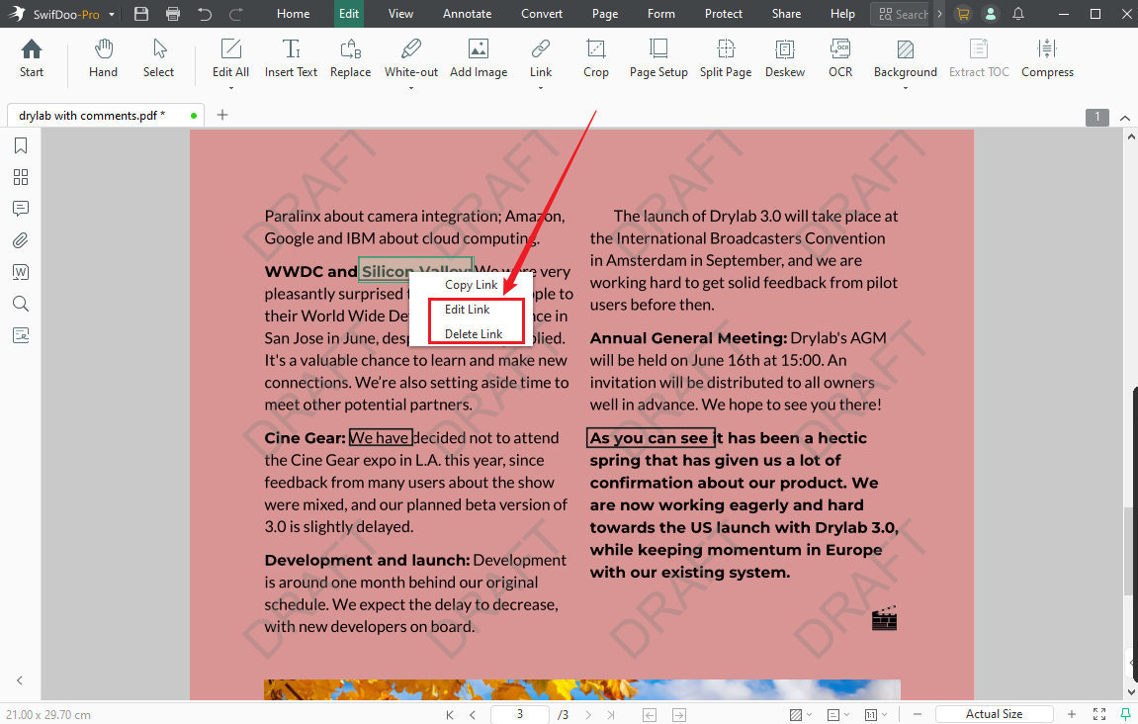Click the 'As you can see' link box
This screenshot has height=724, width=1138.
point(651,438)
